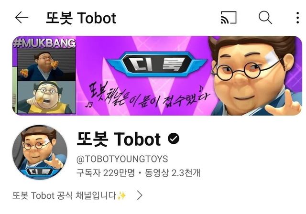
Task: Go back using the left arrow
Action: [x=22, y=18]
